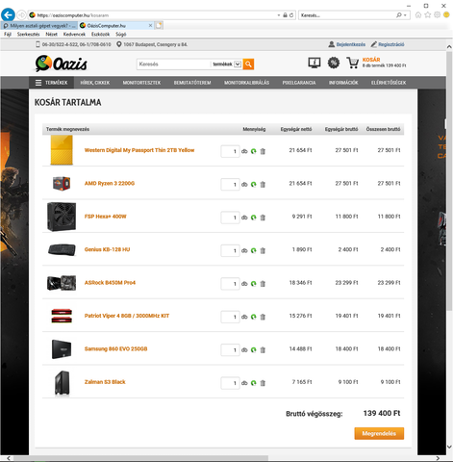This screenshot has width=453, height=462.
Task: Click the quantity field for Genius KB-128 HU
Action: (x=230, y=250)
